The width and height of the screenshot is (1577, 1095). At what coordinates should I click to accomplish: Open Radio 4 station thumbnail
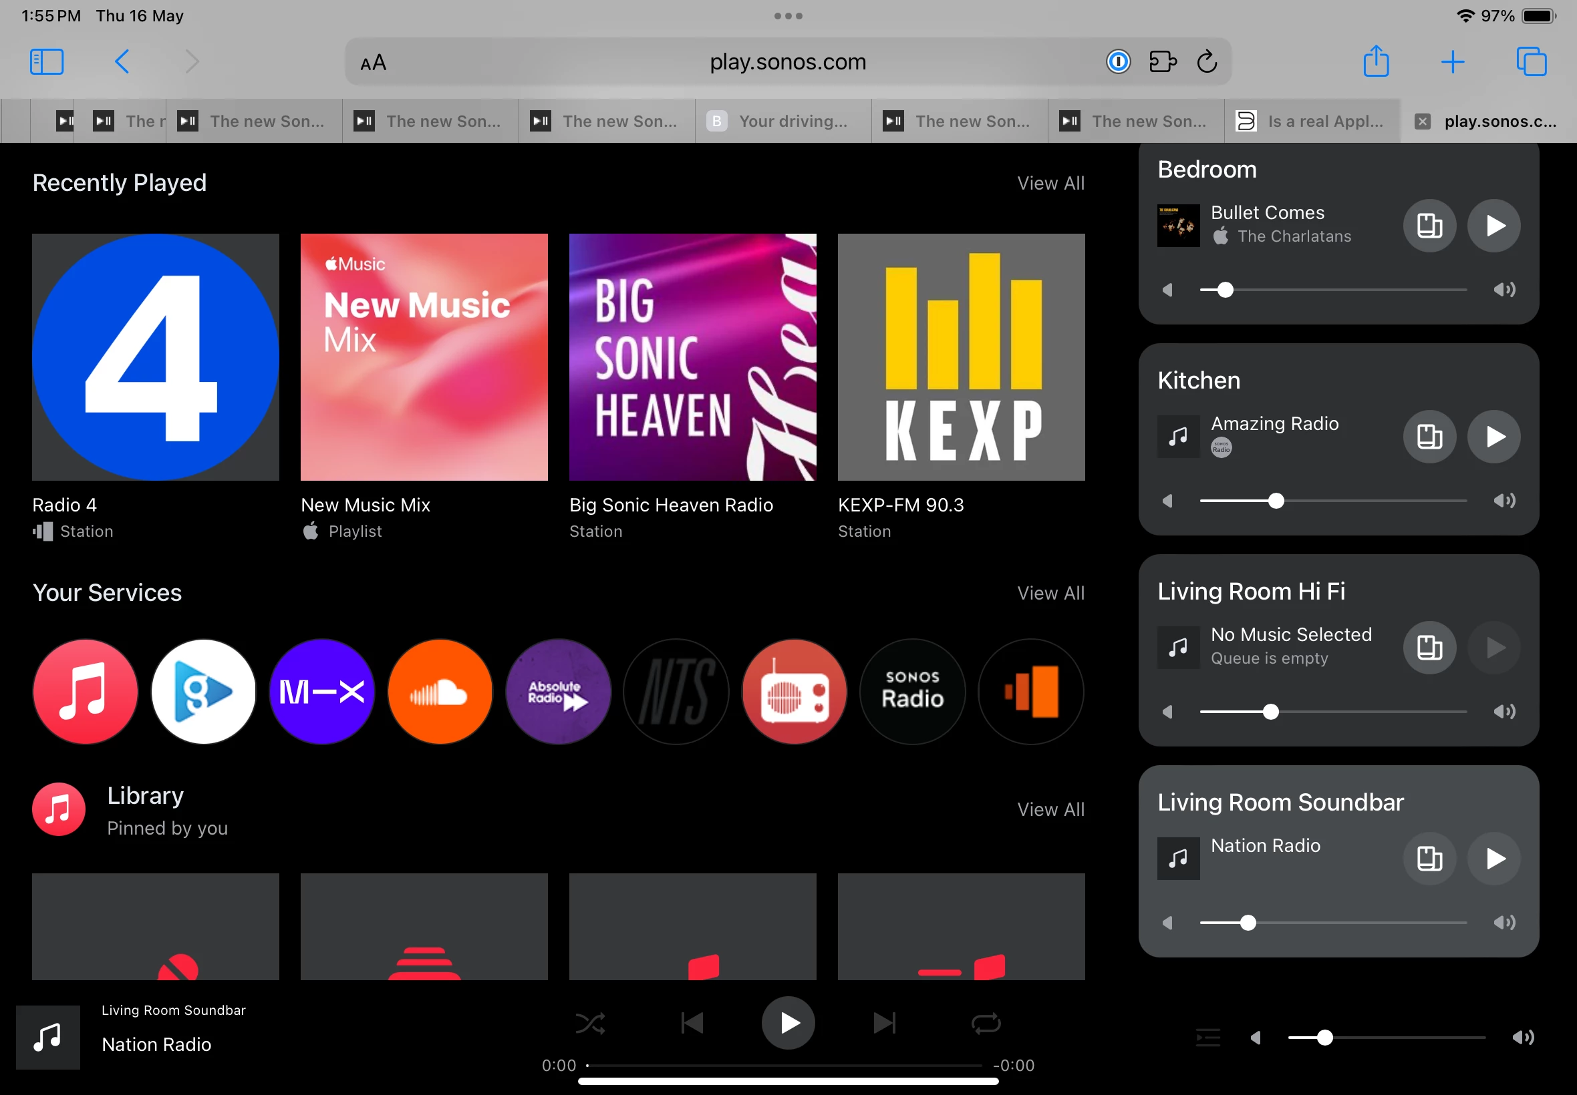point(156,357)
